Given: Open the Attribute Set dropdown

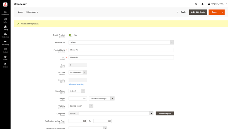Looking at the screenshot, I should coord(121,42).
